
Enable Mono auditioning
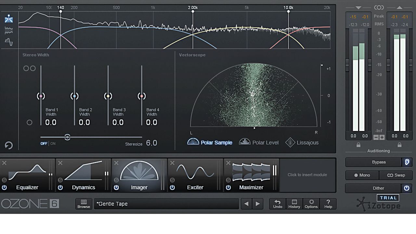[x=362, y=175]
